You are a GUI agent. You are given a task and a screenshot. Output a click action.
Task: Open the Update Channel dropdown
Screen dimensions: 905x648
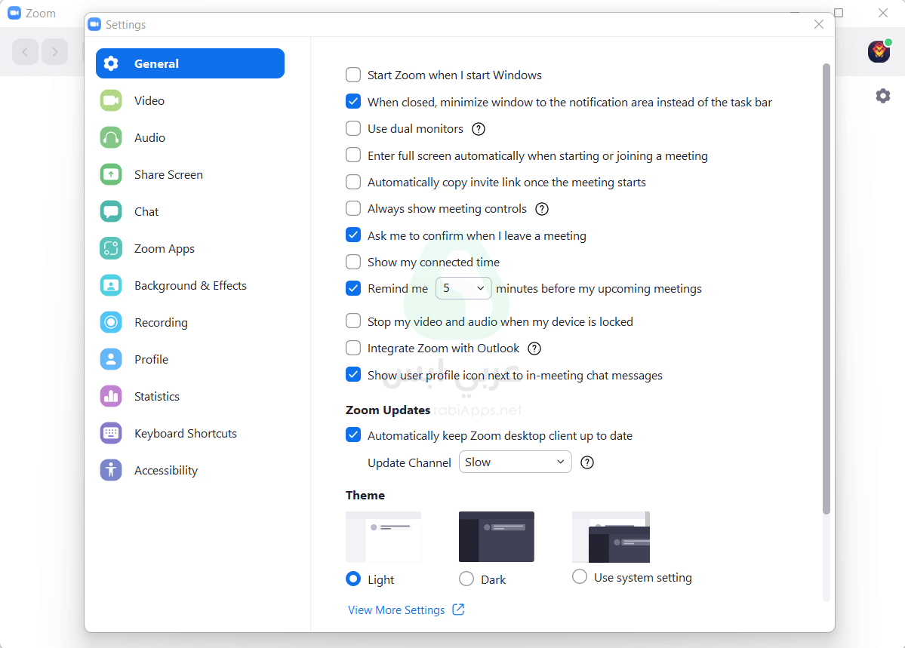515,462
